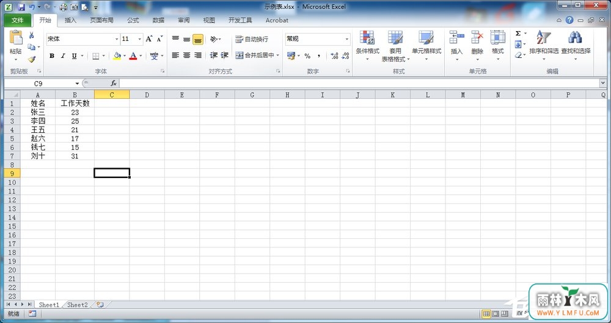This screenshot has width=611, height=323.
Task: Click the Borders icon
Action: [96, 56]
